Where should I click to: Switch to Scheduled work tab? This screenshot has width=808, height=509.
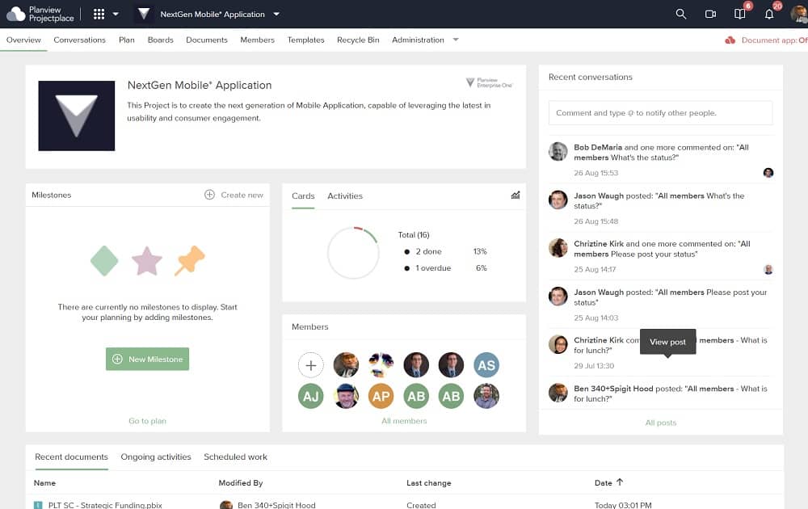pos(235,457)
